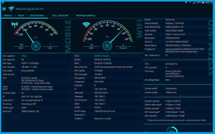This screenshot has width=215, height=134.
Task: Select the 262 MCC Mobile Country Code line
Action: click(x=37, y=89)
